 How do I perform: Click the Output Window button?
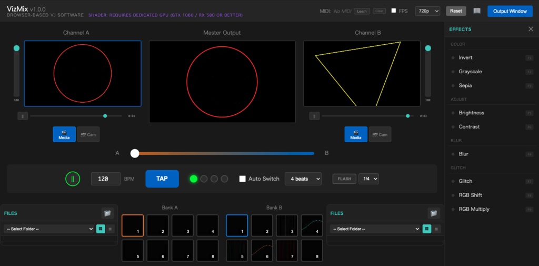(510, 11)
